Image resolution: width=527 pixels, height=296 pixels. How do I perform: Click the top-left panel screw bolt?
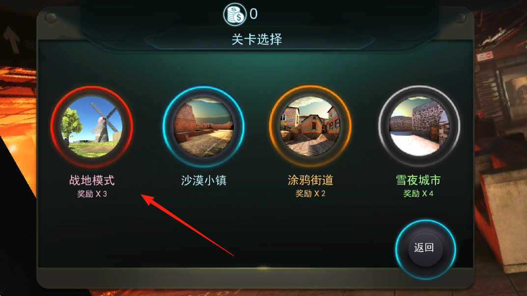pos(51,18)
